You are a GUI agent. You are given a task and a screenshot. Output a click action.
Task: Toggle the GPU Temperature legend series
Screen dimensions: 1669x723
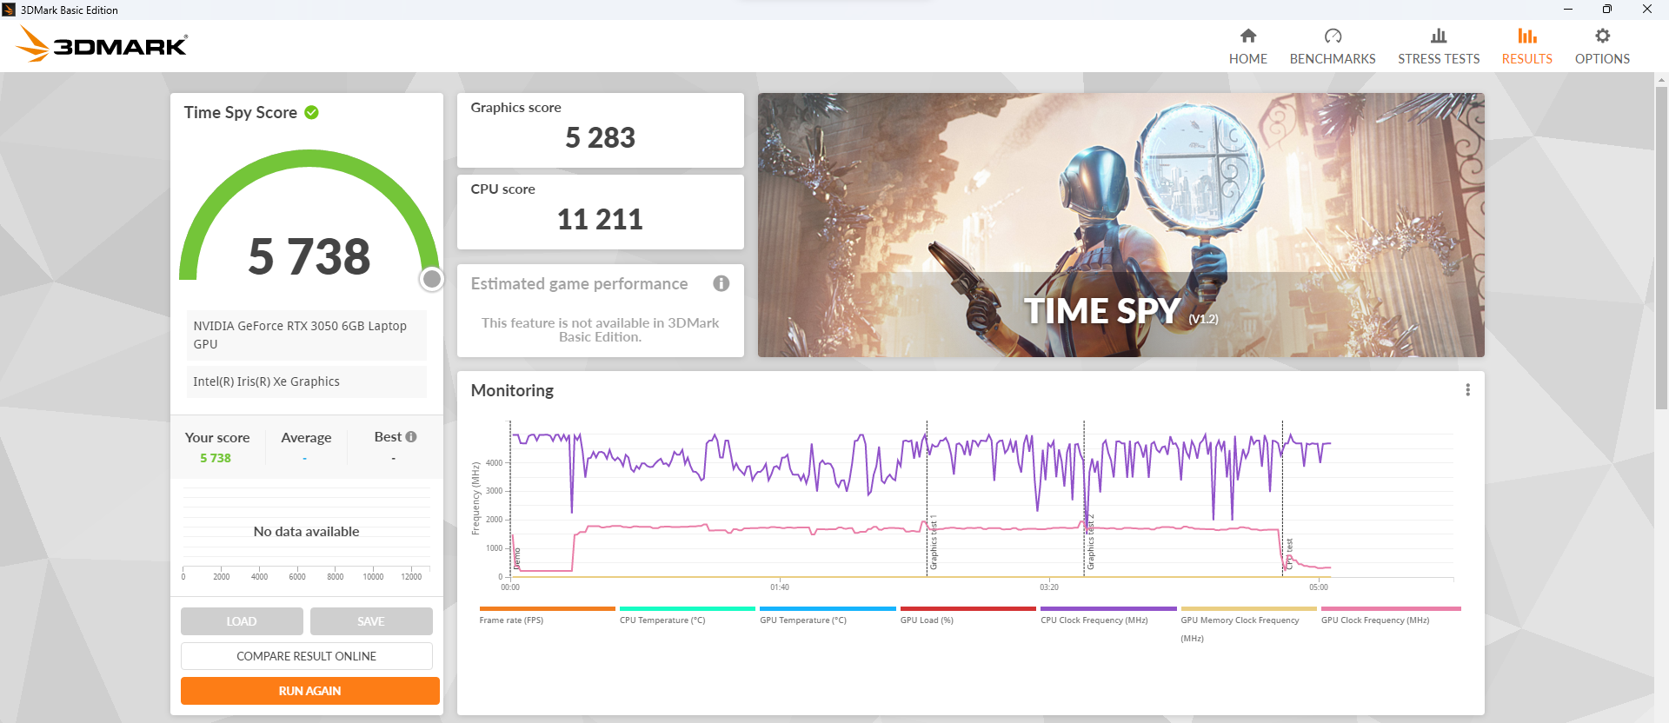coord(828,615)
